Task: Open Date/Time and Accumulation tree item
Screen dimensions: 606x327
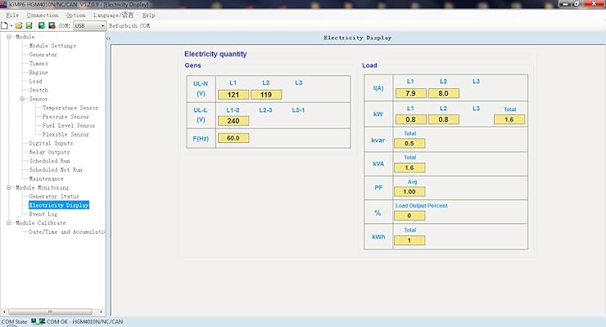Action: 67,232
